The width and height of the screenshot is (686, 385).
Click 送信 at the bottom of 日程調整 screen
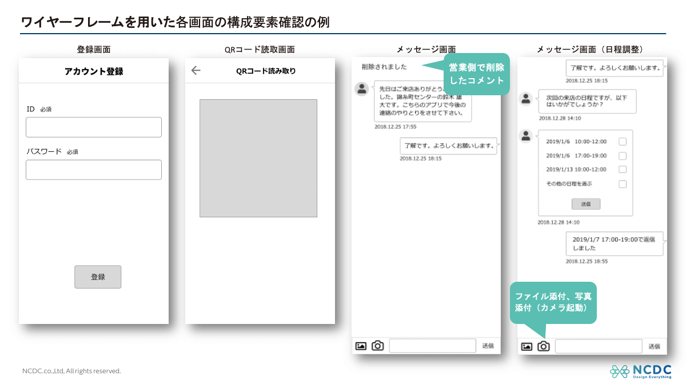point(654,346)
